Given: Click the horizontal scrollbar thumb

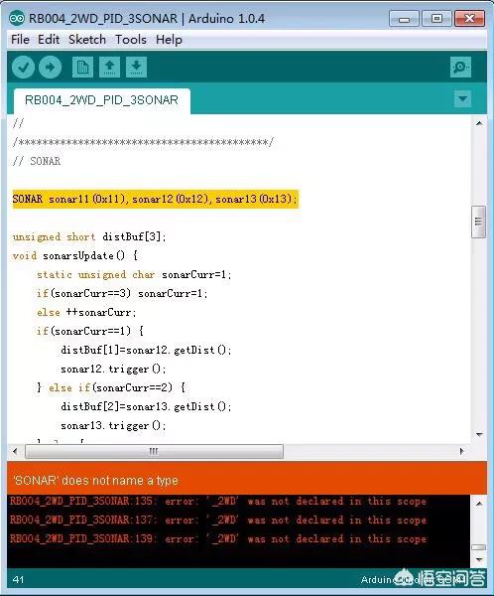Looking at the screenshot, I should 154,451.
